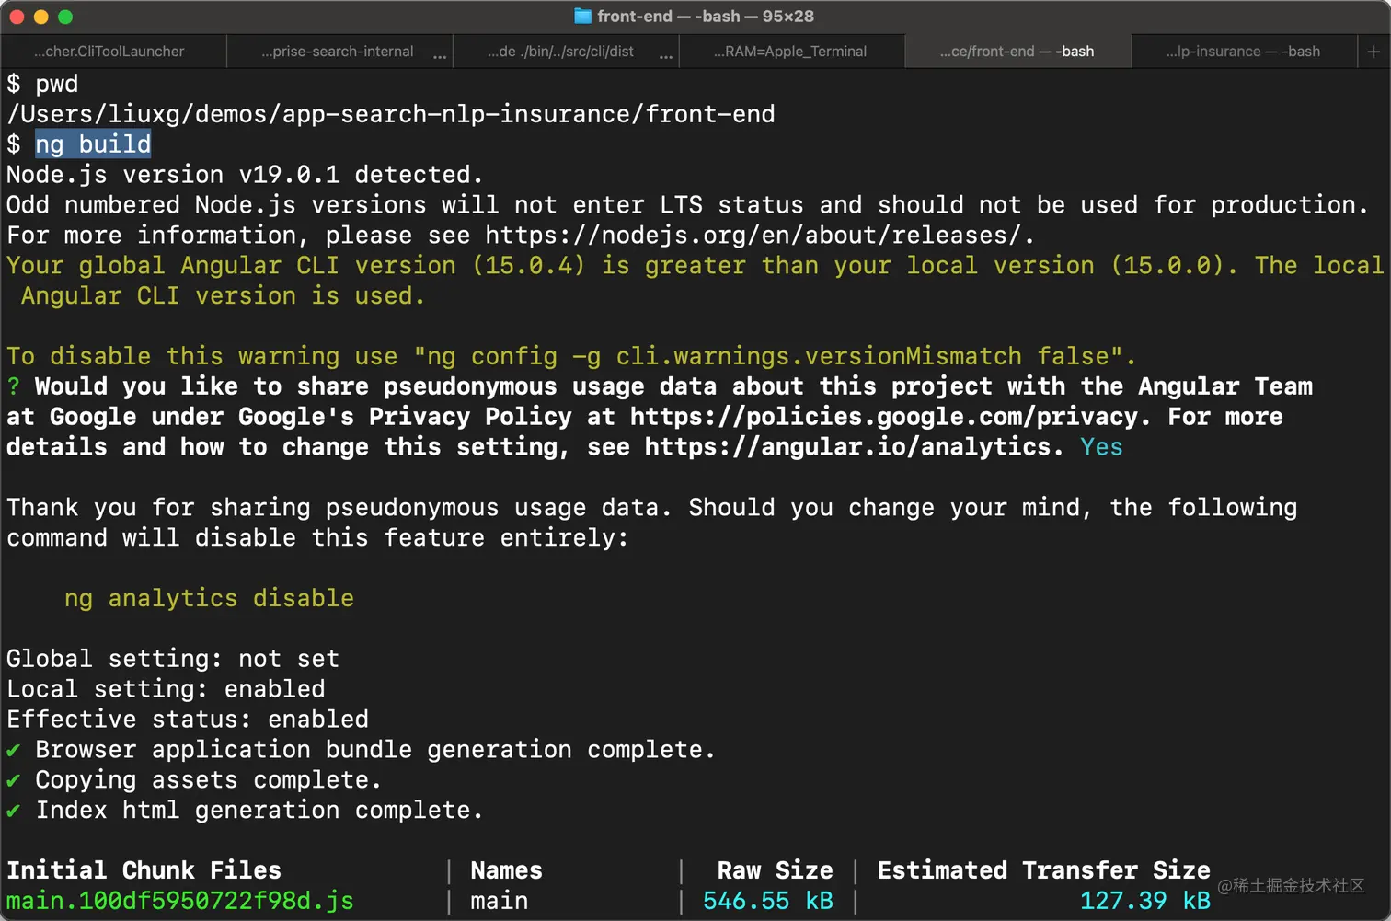Click the folder icon in title bar
The width and height of the screenshot is (1391, 921).
tap(582, 16)
